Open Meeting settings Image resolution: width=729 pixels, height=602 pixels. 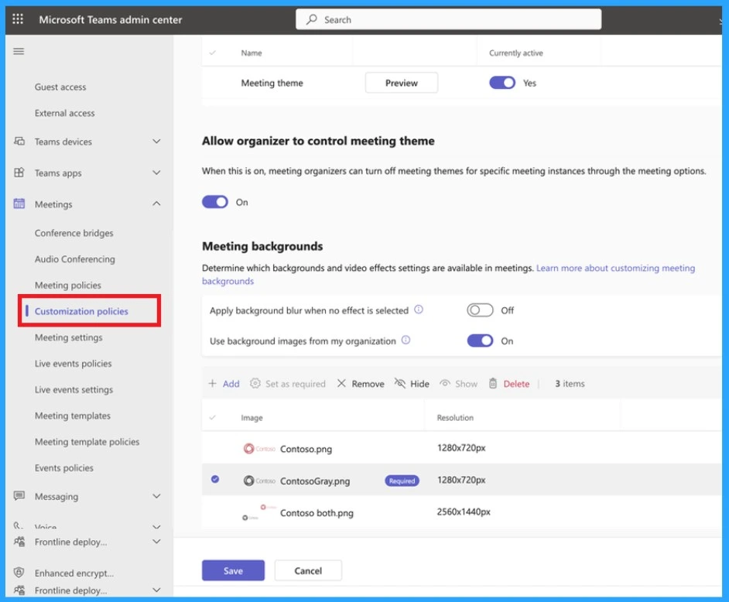coord(68,337)
